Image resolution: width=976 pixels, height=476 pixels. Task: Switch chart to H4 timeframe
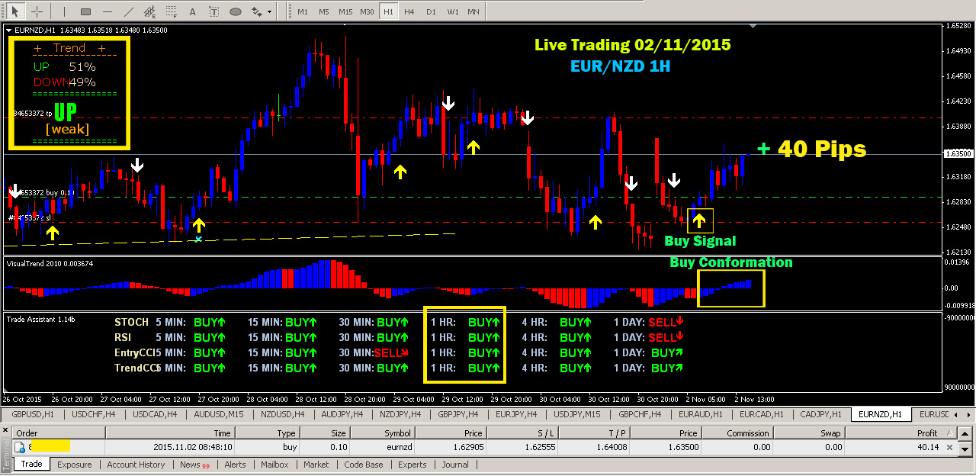409,11
